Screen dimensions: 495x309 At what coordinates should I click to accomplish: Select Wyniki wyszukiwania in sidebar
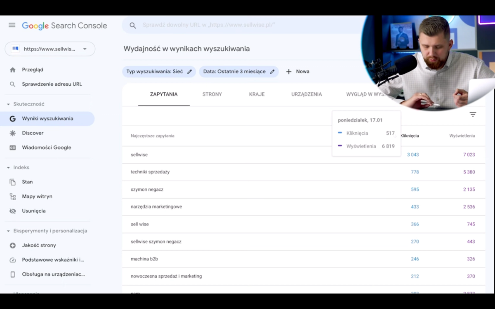click(x=47, y=119)
